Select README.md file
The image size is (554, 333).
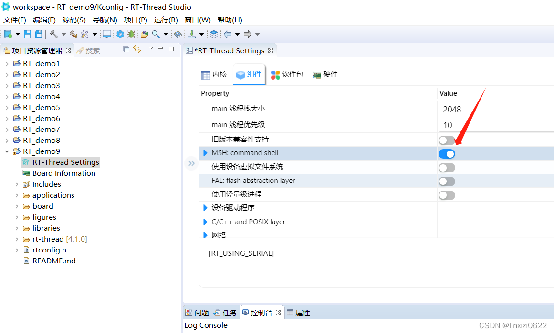tap(50, 261)
